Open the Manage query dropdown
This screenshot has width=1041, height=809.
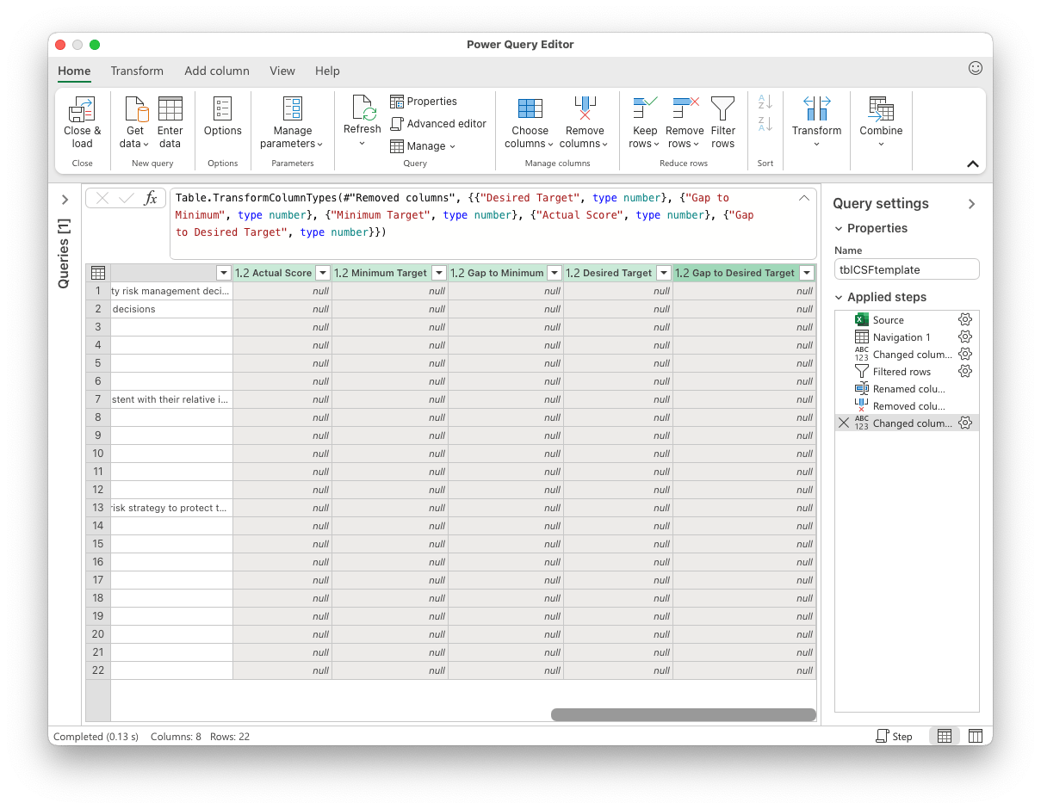(x=423, y=146)
